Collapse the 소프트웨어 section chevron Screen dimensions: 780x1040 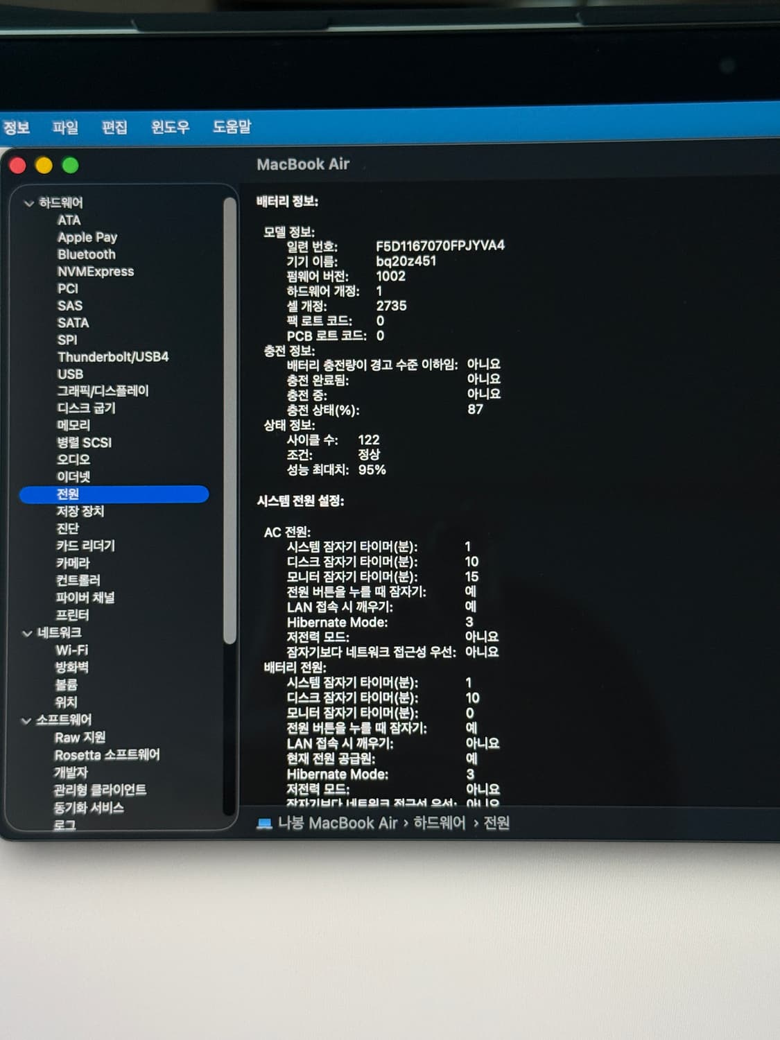26,721
